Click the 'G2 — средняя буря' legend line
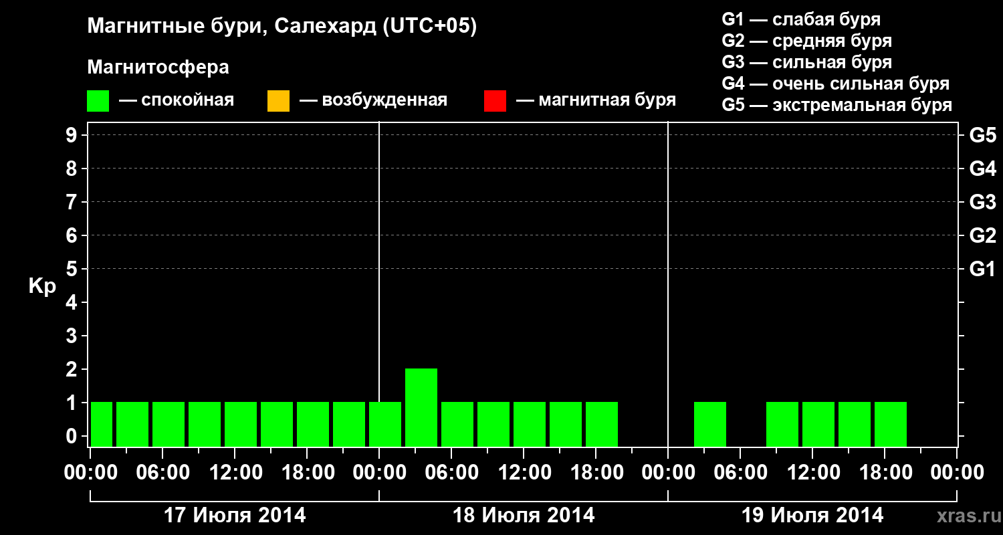Image resolution: width=1003 pixels, height=535 pixels. [807, 41]
